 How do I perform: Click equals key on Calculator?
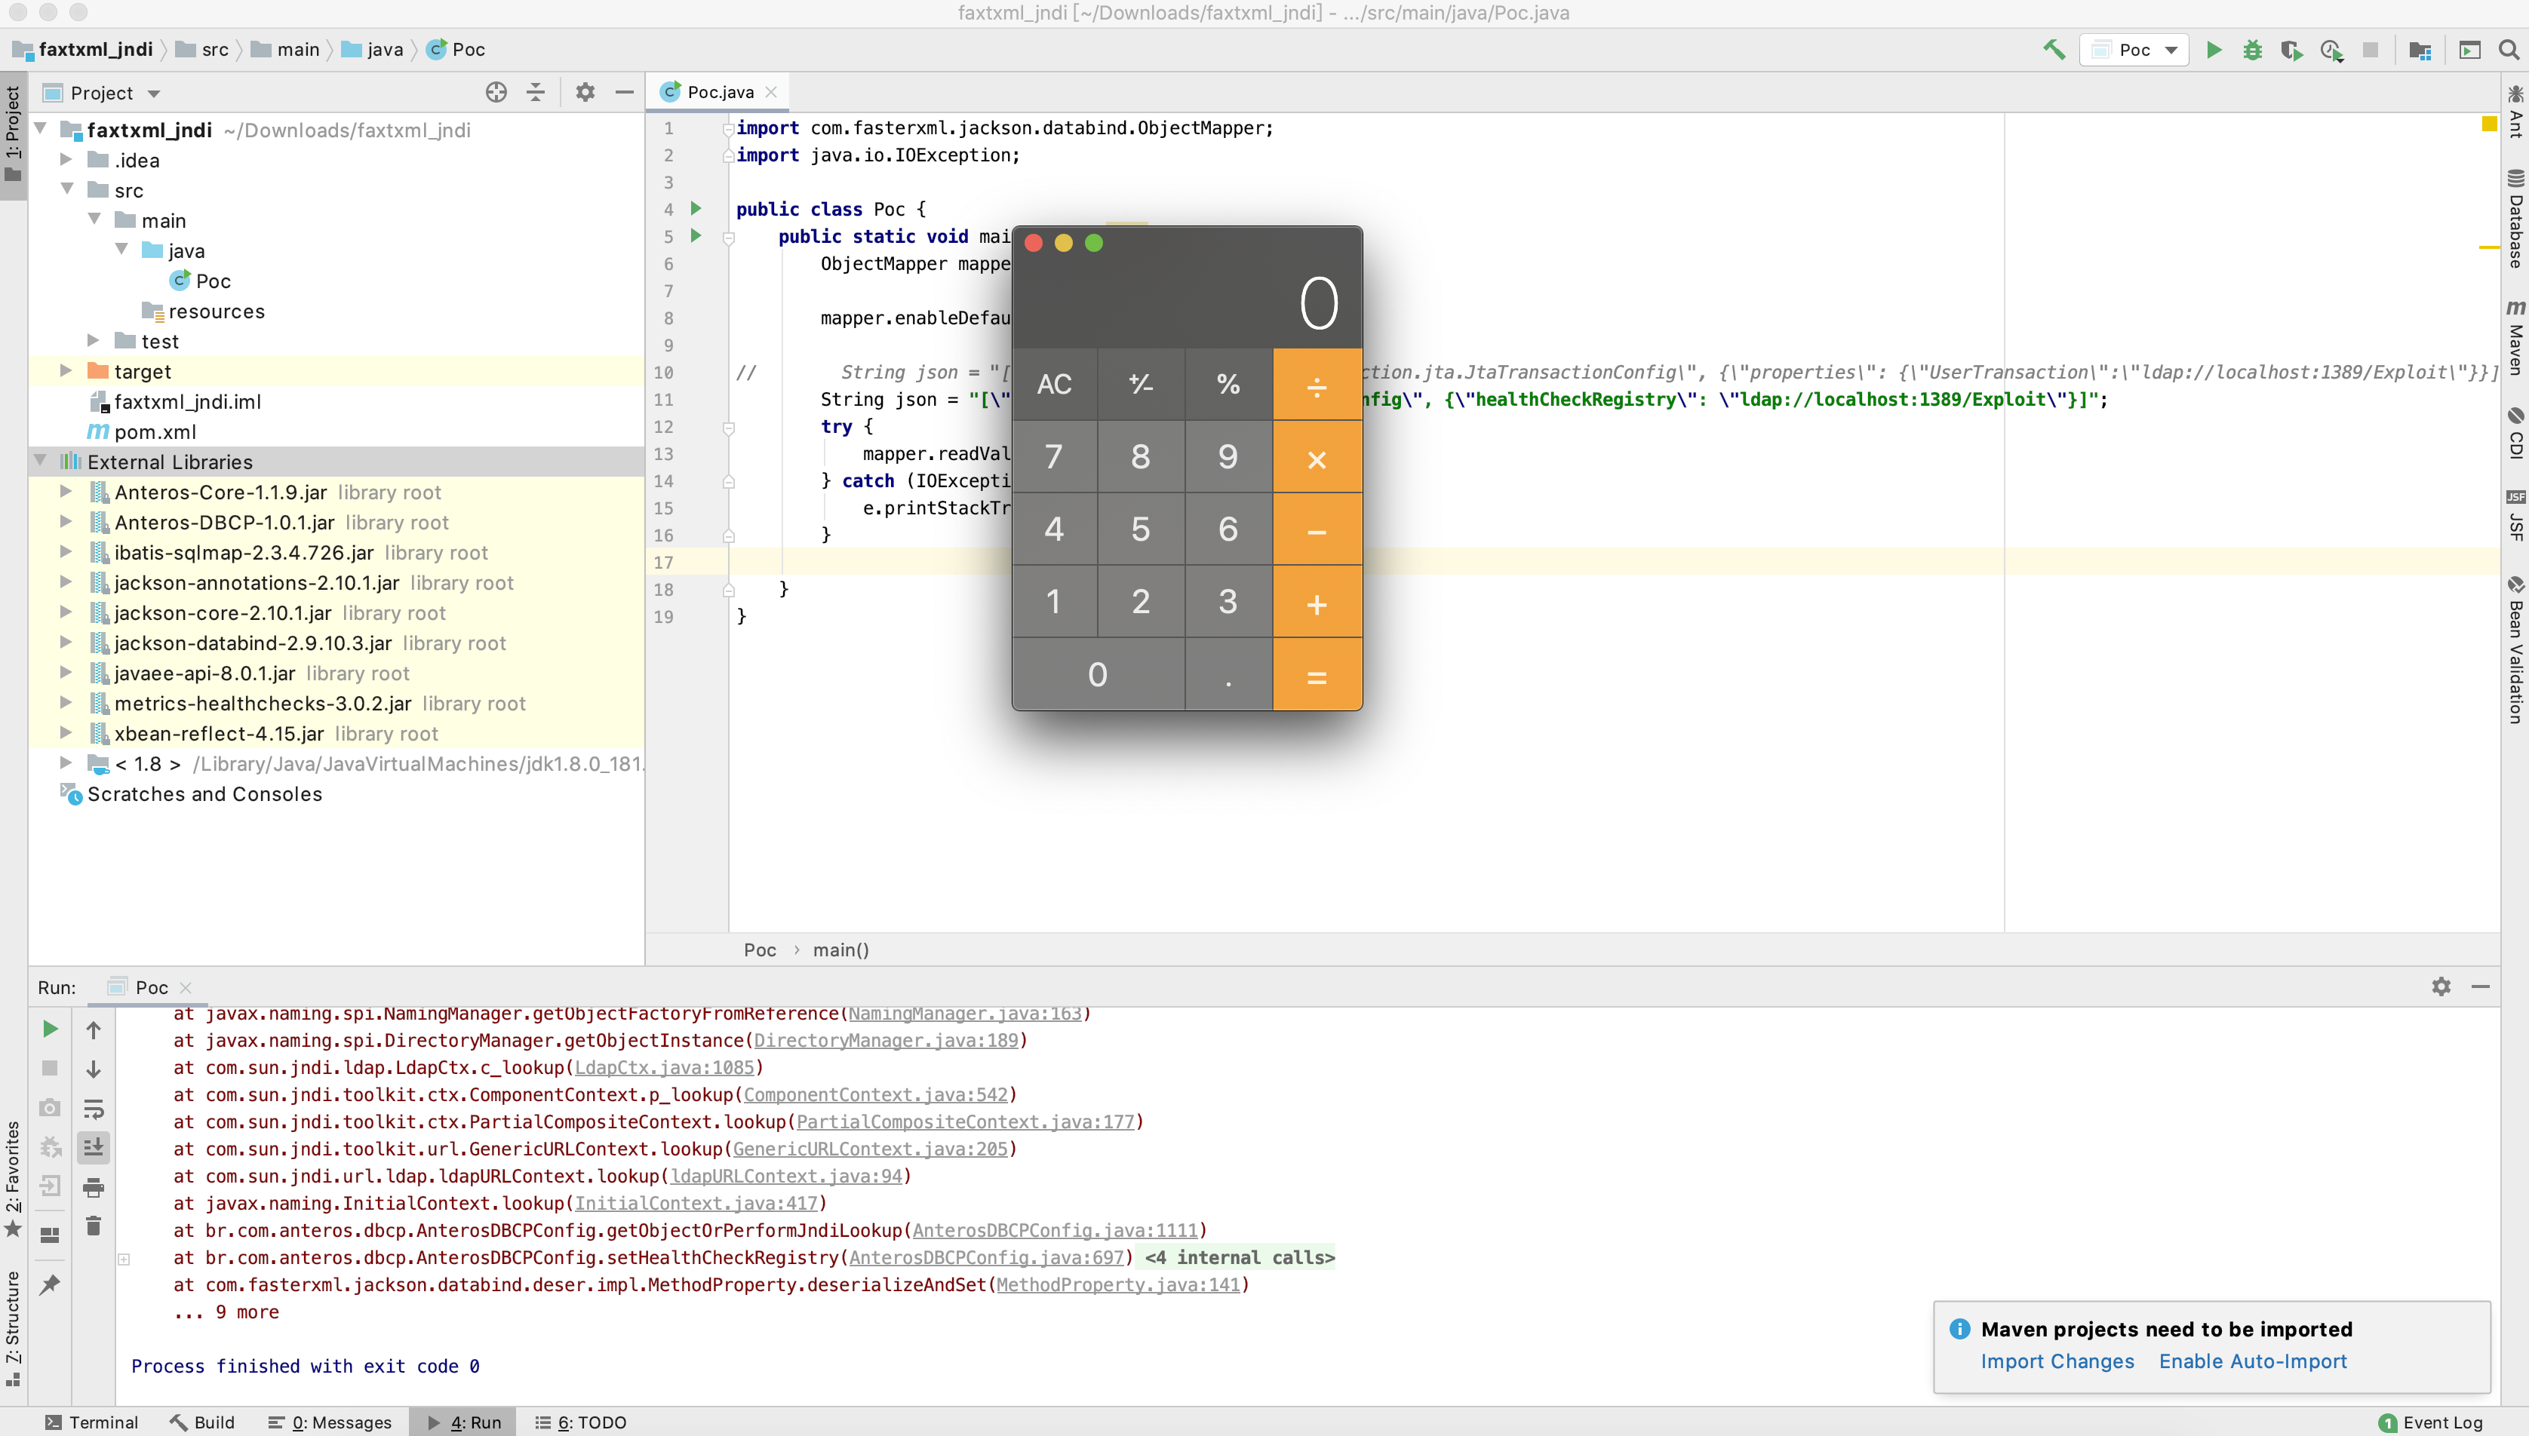point(1317,676)
